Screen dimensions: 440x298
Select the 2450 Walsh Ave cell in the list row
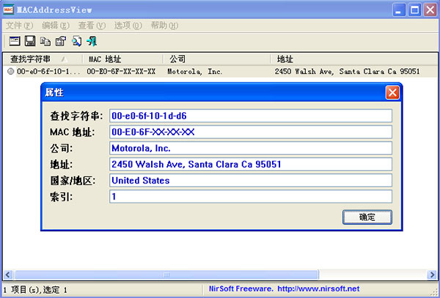click(347, 72)
